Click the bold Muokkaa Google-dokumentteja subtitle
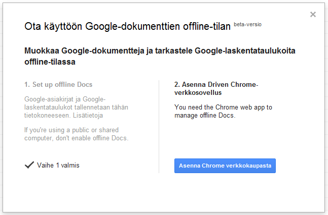 click(x=160, y=51)
